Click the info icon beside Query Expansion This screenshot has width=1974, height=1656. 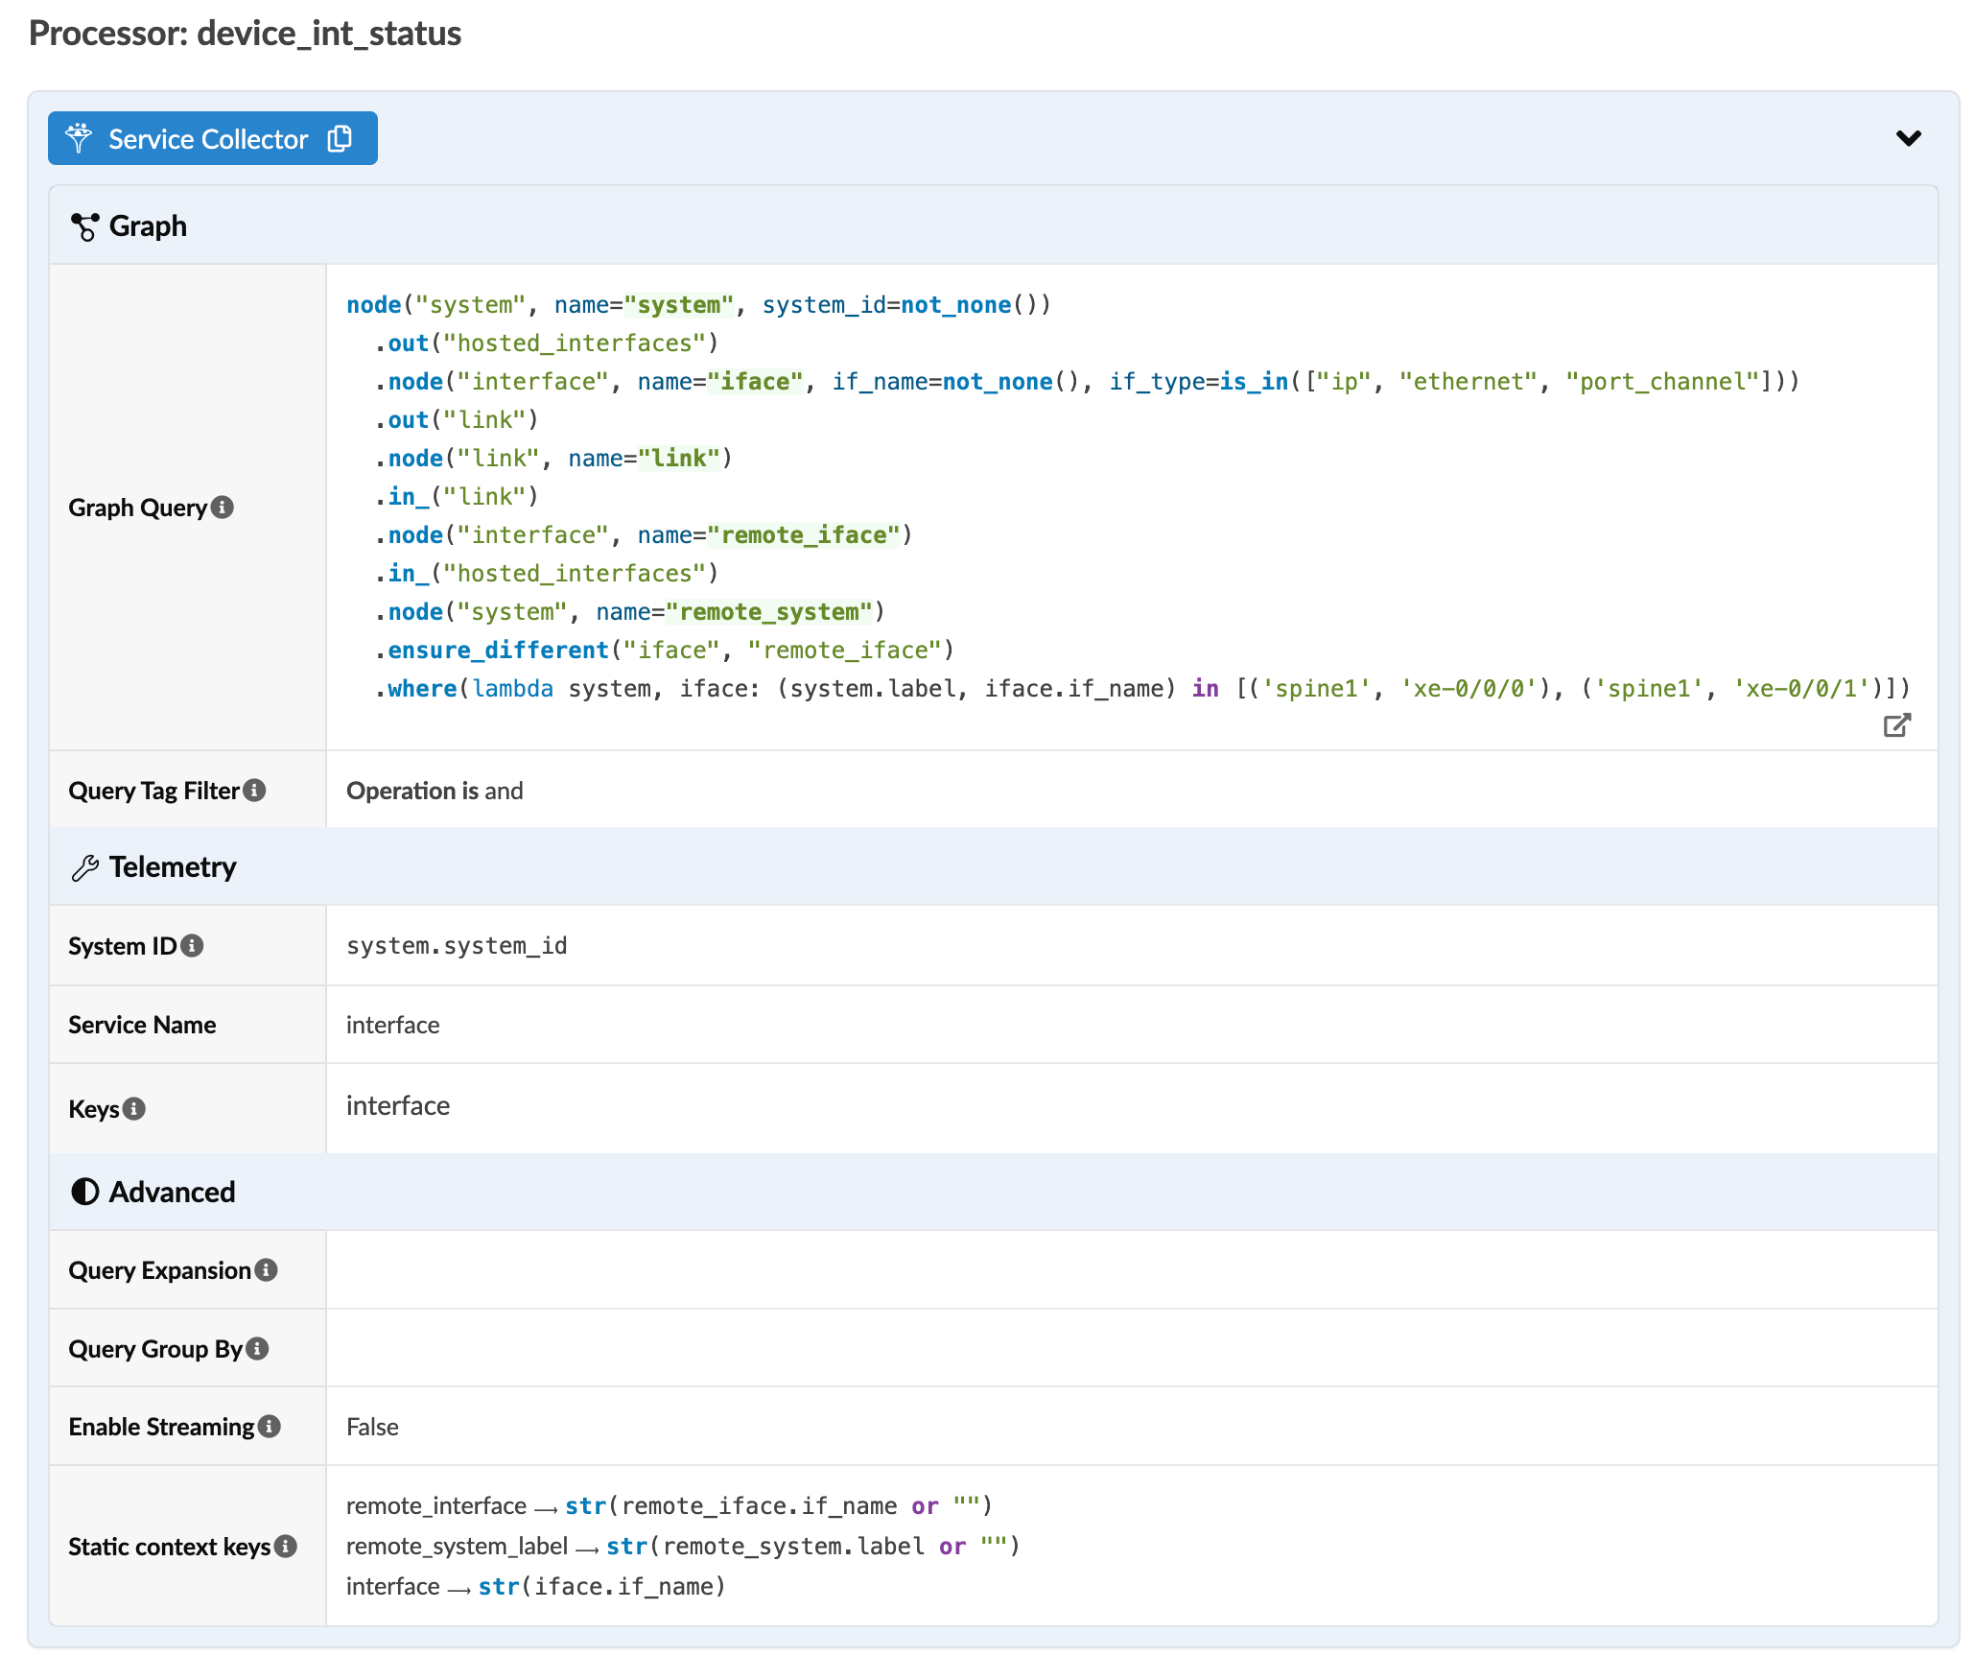click(x=267, y=1270)
